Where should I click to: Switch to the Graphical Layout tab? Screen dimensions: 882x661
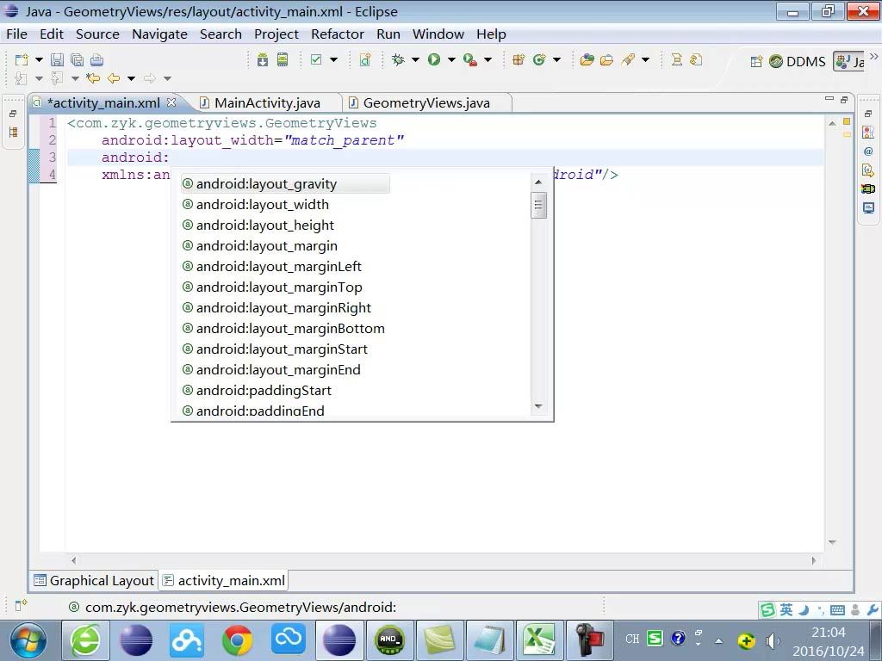94,581
